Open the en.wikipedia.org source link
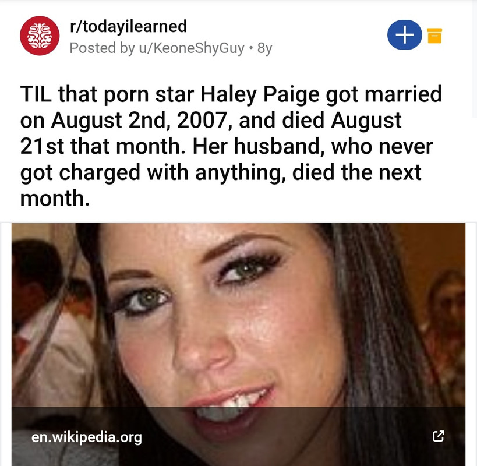This screenshot has height=466, width=477. (x=87, y=437)
